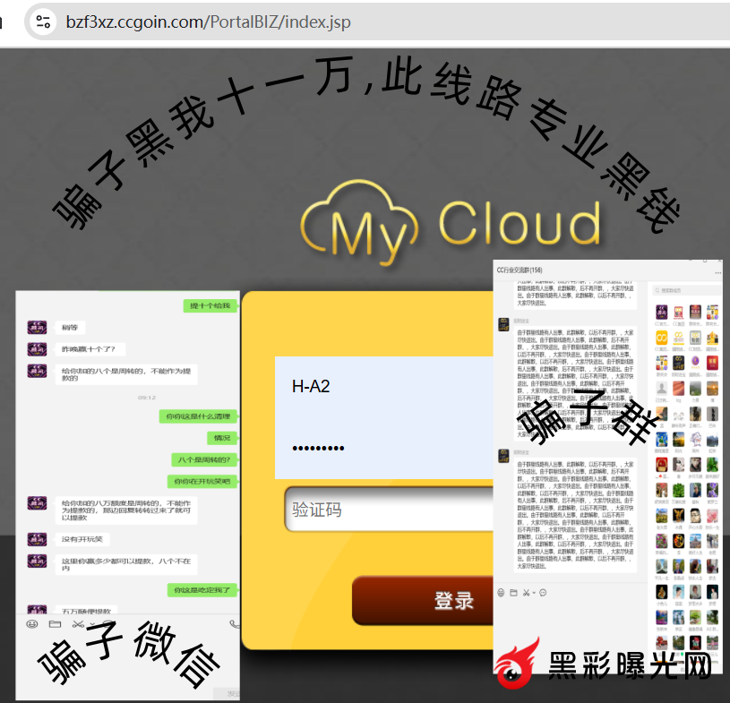The width and height of the screenshot is (730, 703).
Task: Click the site information icon in address bar
Action: pos(42,22)
